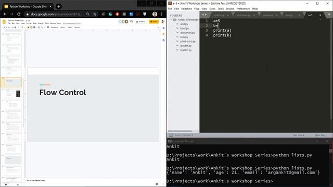This screenshot has width=333, height=187.
Task: Open Sublime Text Preferences menu
Action: tap(243, 9)
